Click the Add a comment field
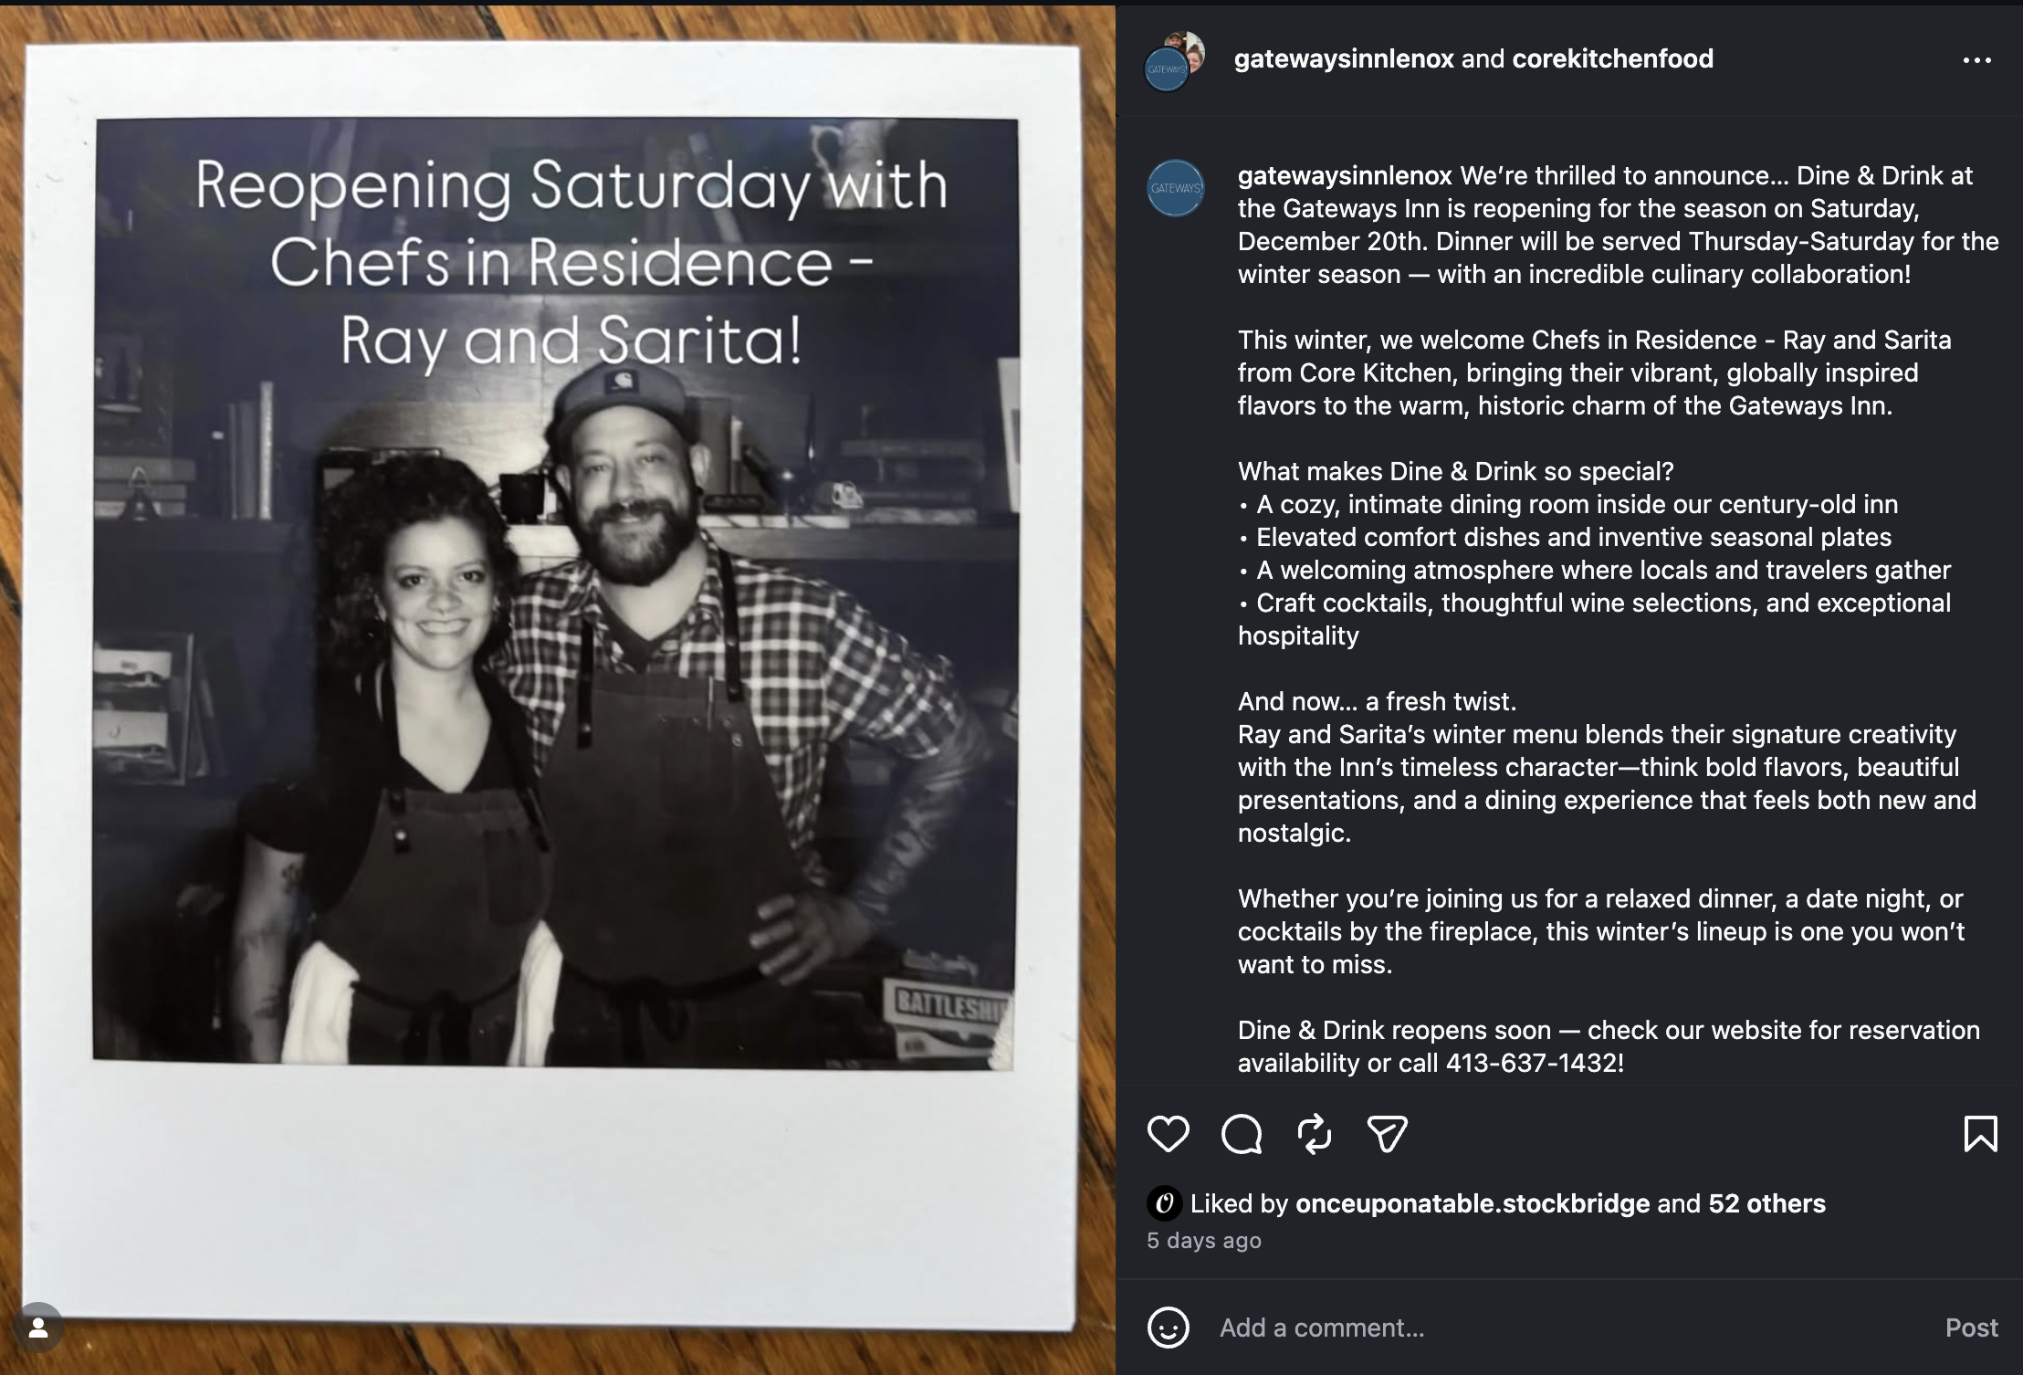Viewport: 2023px width, 1375px height. pos(1552,1328)
